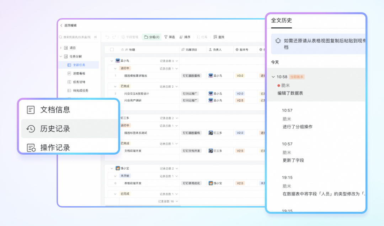Collapse the sidebar with double-chevron icon
Viewport: 384px width, 226px height.
(x=95, y=37)
